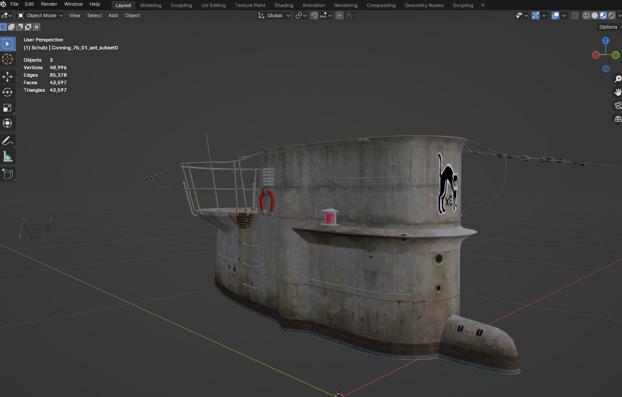Screen dimensions: 622x397
Task: Select the Select Box tool
Action: pos(7,44)
